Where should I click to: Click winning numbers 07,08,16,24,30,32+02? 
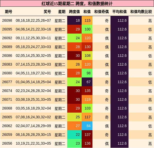tap(33, 117)
